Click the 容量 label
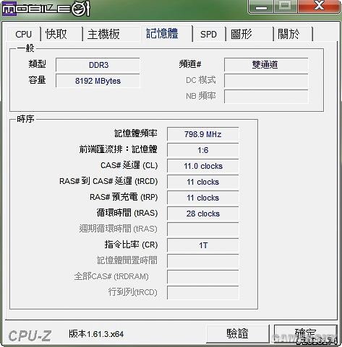Viewport: 342px width, 347px height. (37, 80)
